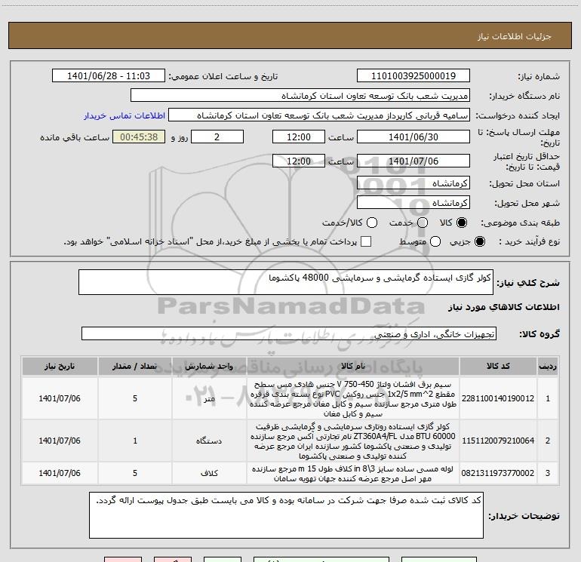
Task: Click the remaining days field showing 2
Action: click(217, 137)
